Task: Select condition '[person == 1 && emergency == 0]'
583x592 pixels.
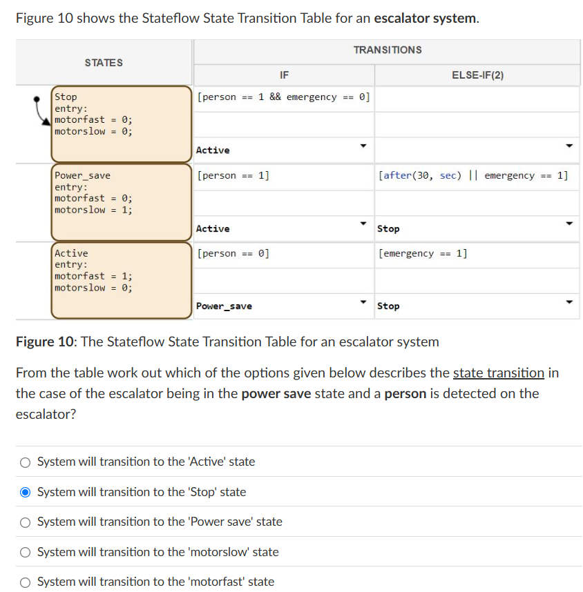Action: point(283,97)
